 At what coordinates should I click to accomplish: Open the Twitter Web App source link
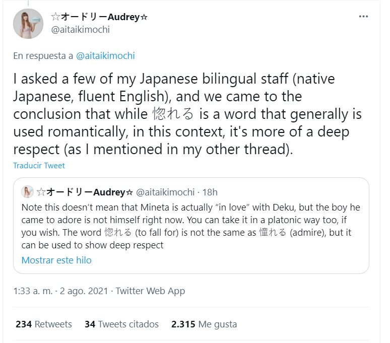click(x=150, y=291)
